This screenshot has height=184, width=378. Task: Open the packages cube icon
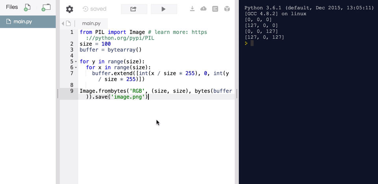227,9
